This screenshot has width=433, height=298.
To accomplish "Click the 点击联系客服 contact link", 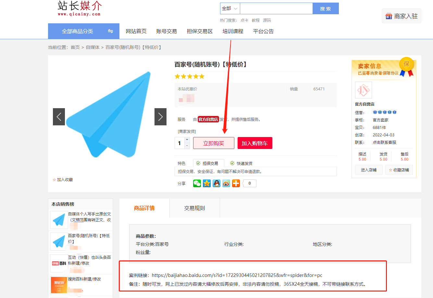I will [x=384, y=143].
